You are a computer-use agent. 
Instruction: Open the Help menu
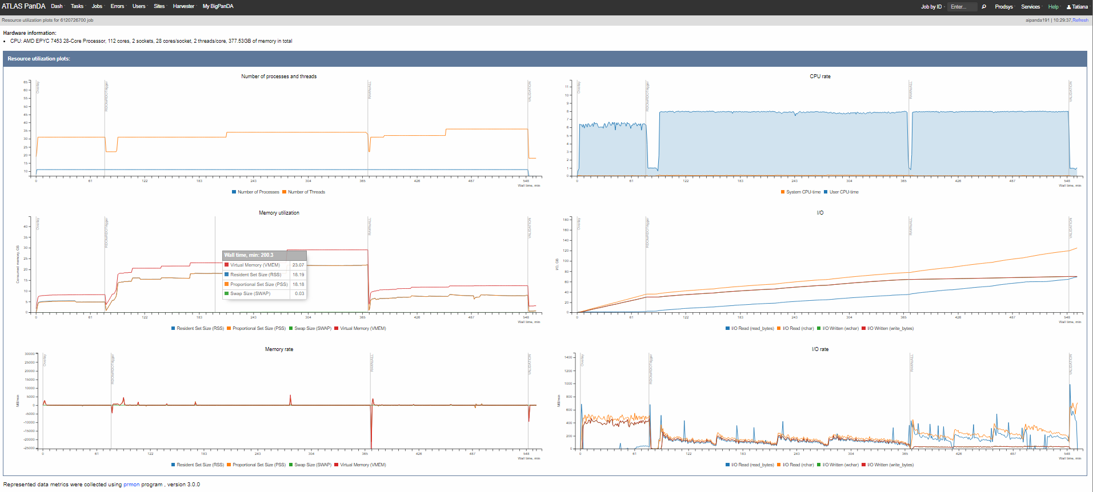(1054, 7)
